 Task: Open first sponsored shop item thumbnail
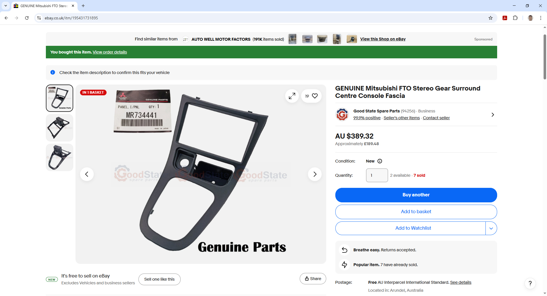click(x=292, y=39)
